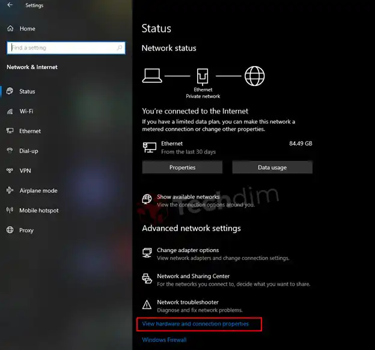Click the Properties button
This screenshot has width=375, height=350.
[182, 167]
